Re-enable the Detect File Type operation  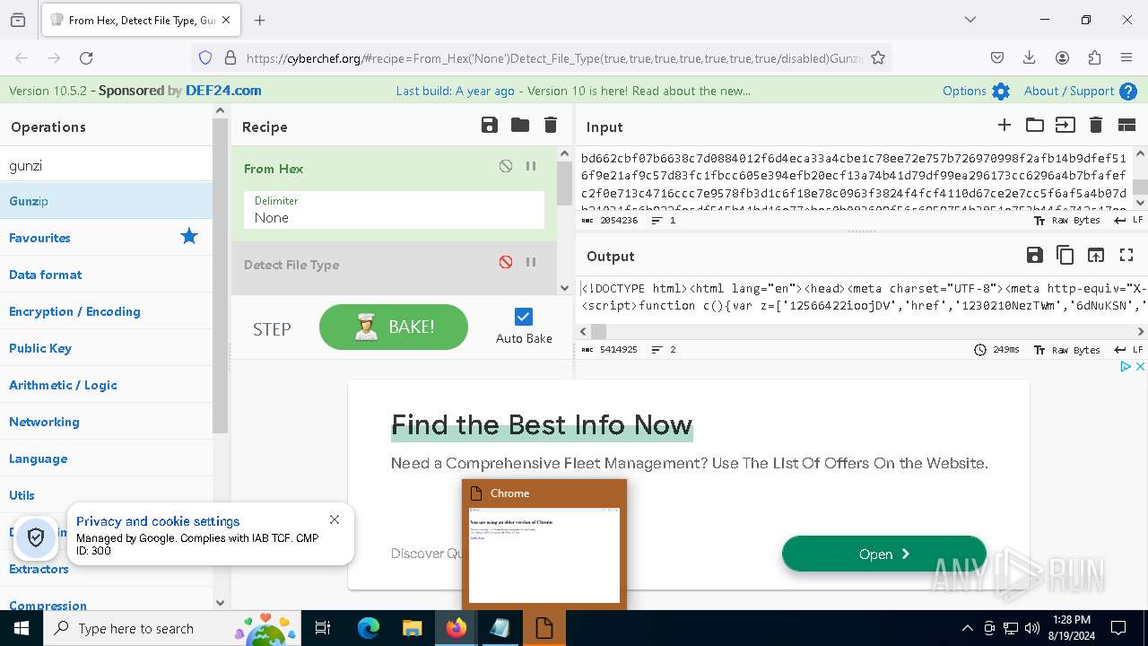pyautogui.click(x=506, y=262)
